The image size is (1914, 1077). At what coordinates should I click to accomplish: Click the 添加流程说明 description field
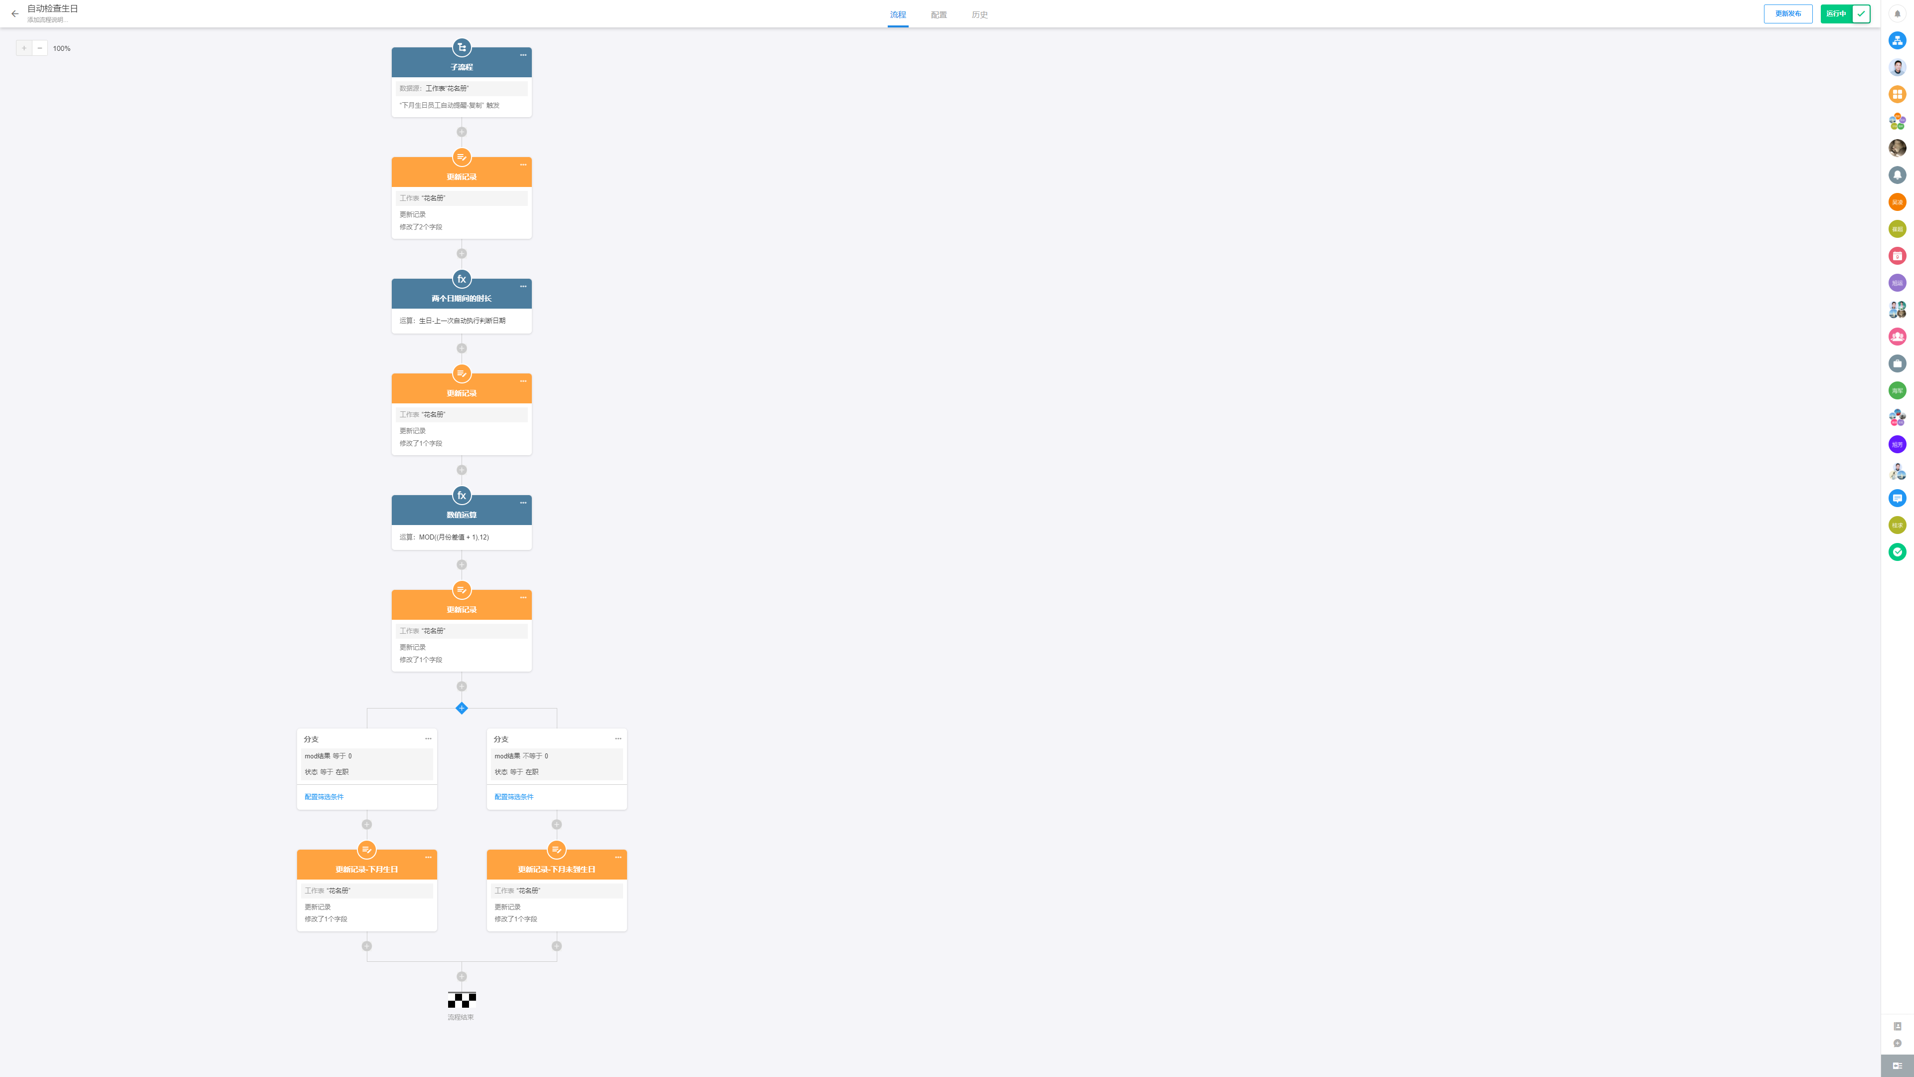tap(47, 20)
